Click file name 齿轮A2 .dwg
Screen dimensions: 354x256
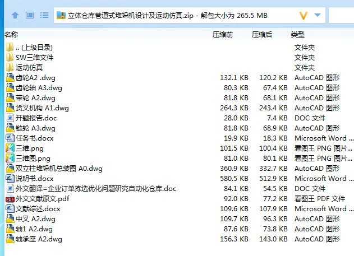point(35,78)
